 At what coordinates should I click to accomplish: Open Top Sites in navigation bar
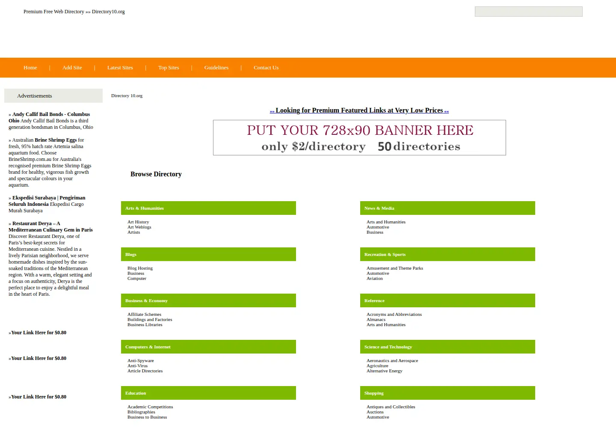point(169,68)
